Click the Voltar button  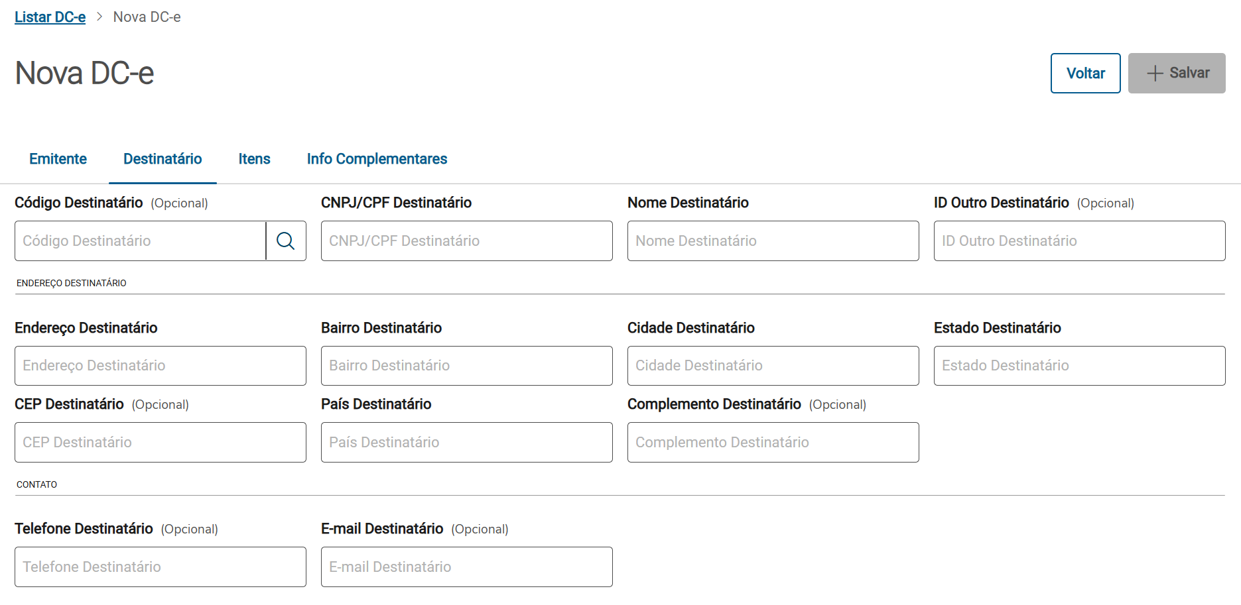(x=1085, y=73)
